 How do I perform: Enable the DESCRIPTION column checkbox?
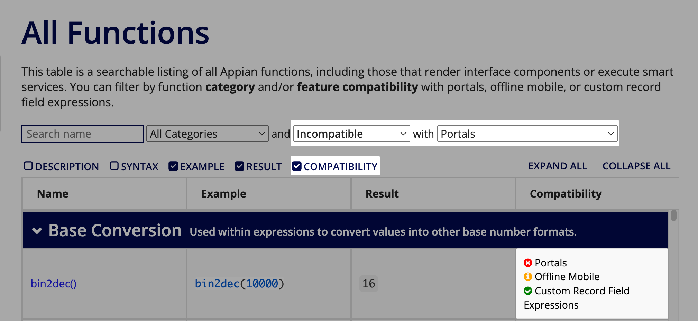click(x=28, y=166)
